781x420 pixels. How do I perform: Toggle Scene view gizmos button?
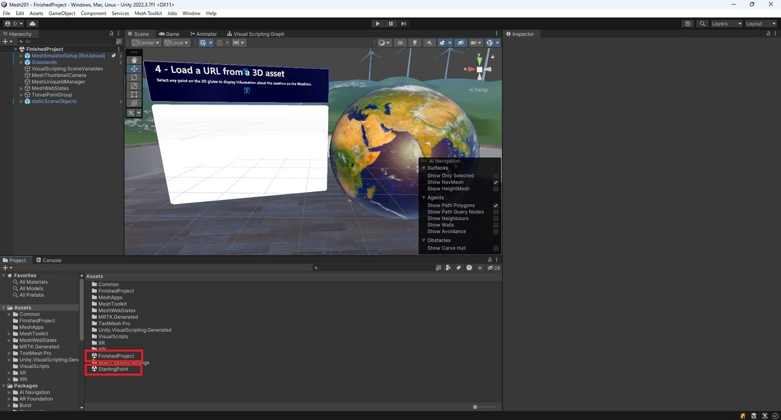click(489, 43)
